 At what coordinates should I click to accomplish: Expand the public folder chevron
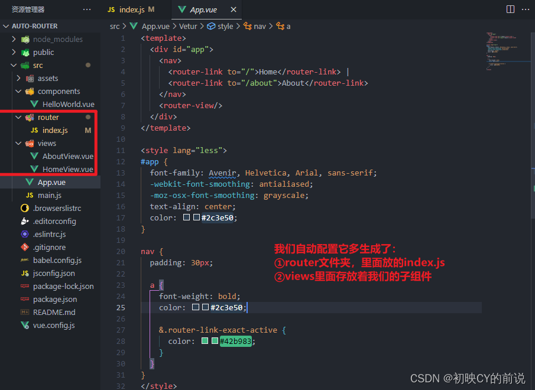click(14, 52)
